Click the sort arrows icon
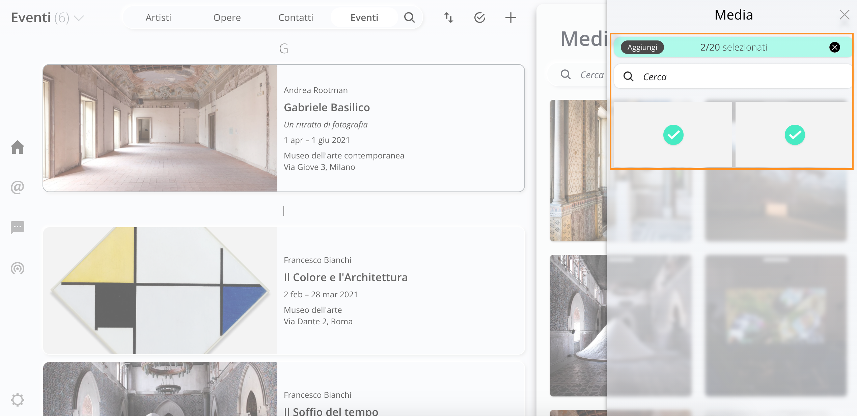The height and width of the screenshot is (416, 857). tap(448, 18)
